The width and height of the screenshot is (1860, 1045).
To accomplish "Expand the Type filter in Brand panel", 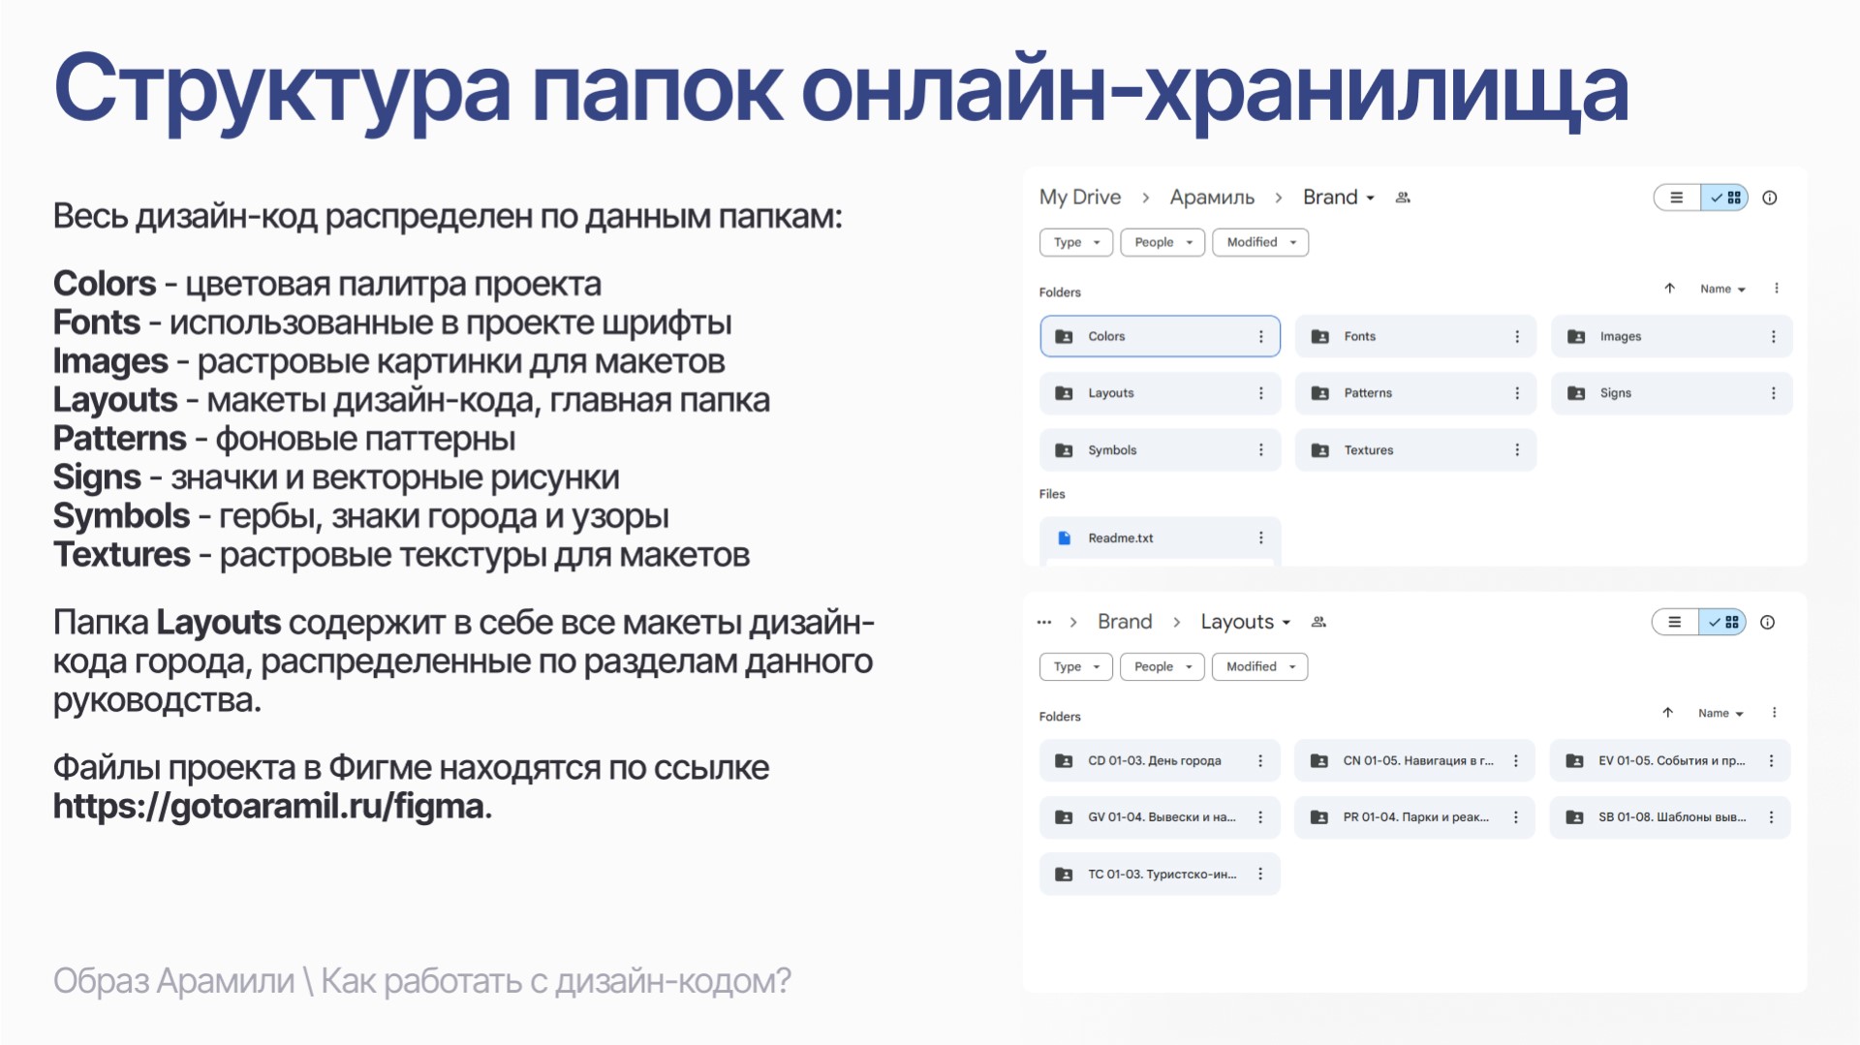I will 1075,242.
